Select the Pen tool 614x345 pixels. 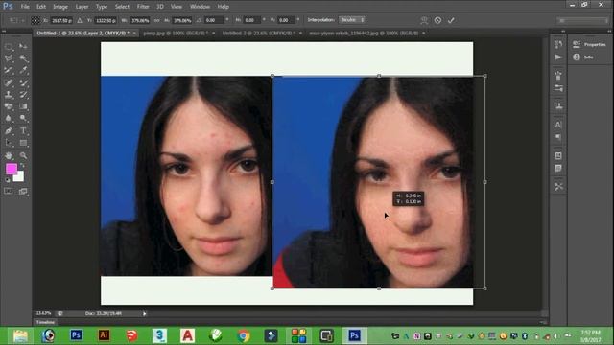[9, 130]
